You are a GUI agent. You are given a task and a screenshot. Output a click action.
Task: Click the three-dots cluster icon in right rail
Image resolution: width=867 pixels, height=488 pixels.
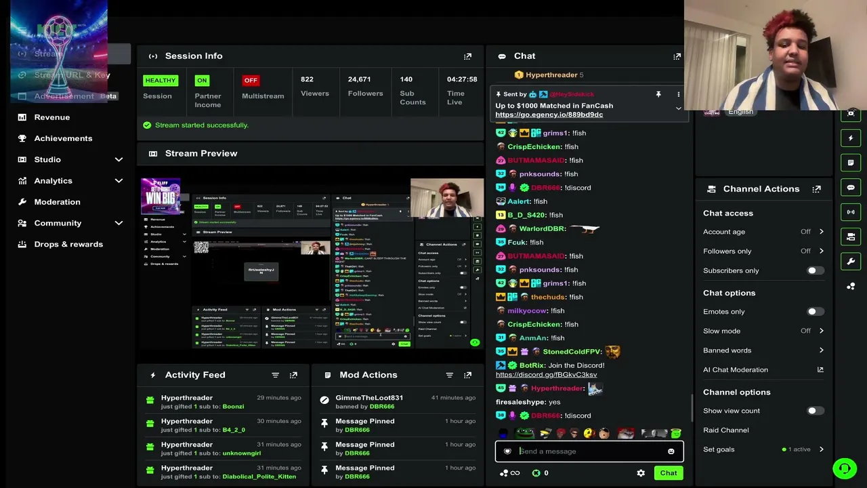(851, 286)
